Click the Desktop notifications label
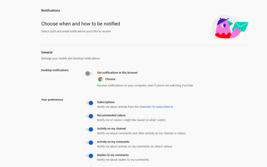Screen dimensions: 267x167 click(55, 70)
